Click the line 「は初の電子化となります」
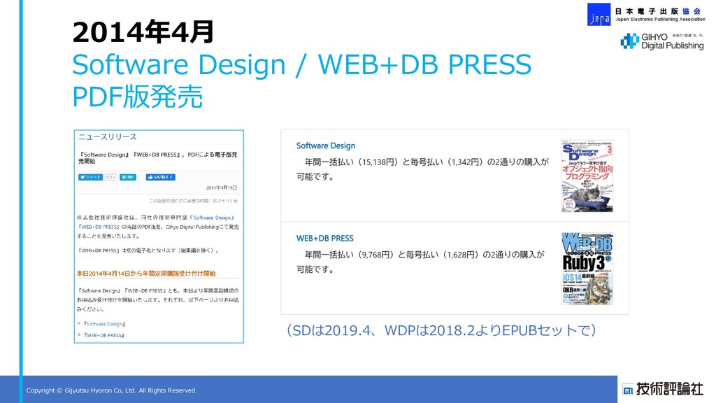The height and width of the screenshot is (403, 716). tap(150, 251)
